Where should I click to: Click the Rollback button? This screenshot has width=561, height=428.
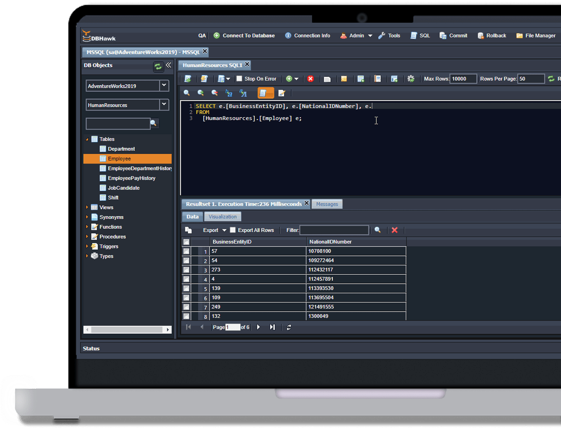[492, 36]
